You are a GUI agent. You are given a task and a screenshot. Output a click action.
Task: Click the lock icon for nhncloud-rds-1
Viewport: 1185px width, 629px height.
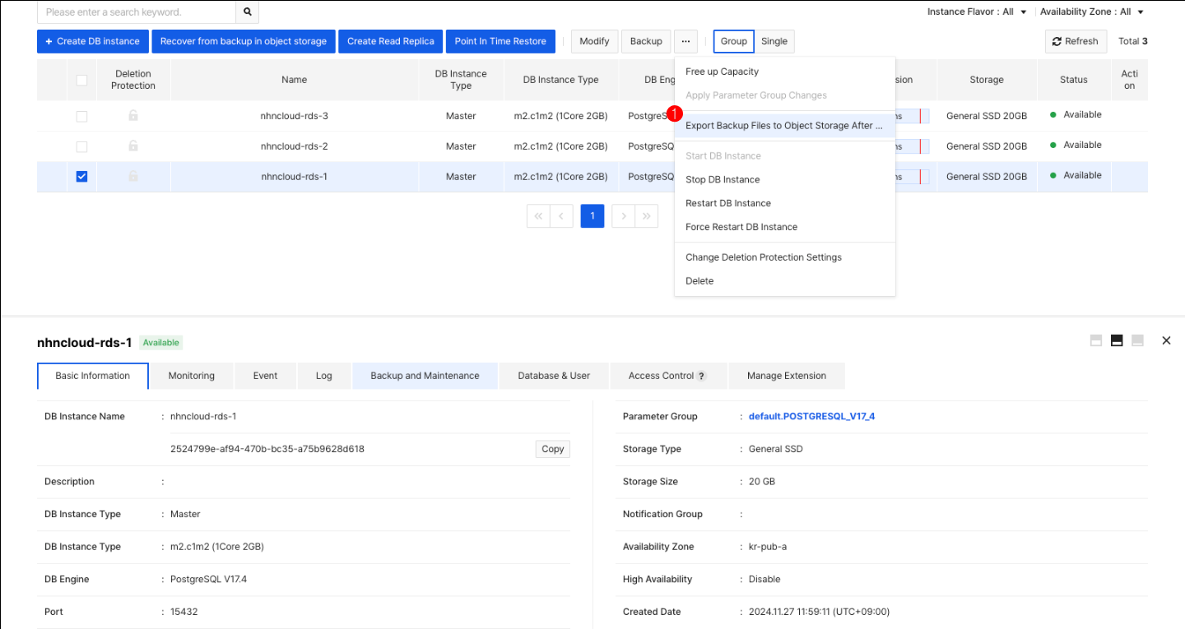tap(133, 177)
